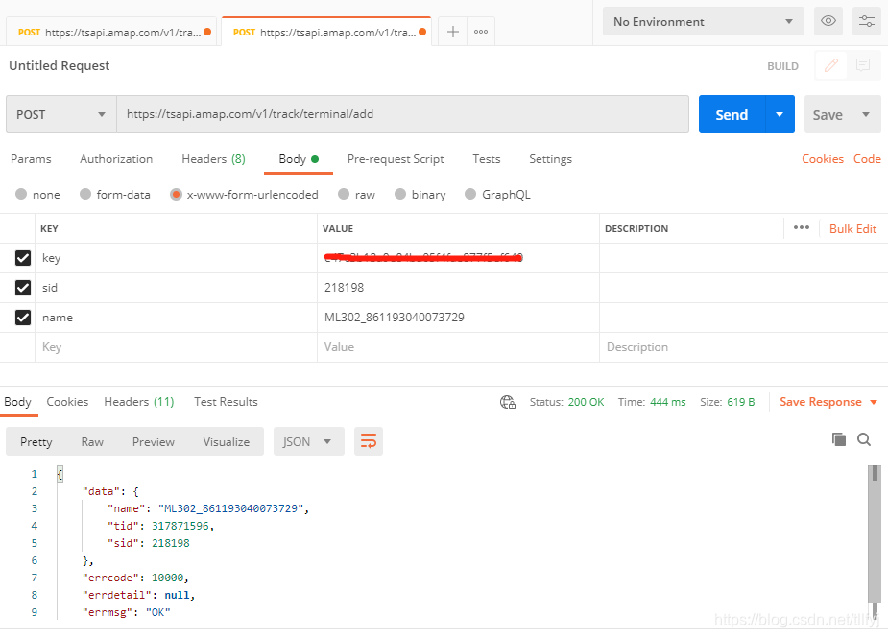888x637 pixels.
Task: Click the Save button
Action: click(x=828, y=114)
